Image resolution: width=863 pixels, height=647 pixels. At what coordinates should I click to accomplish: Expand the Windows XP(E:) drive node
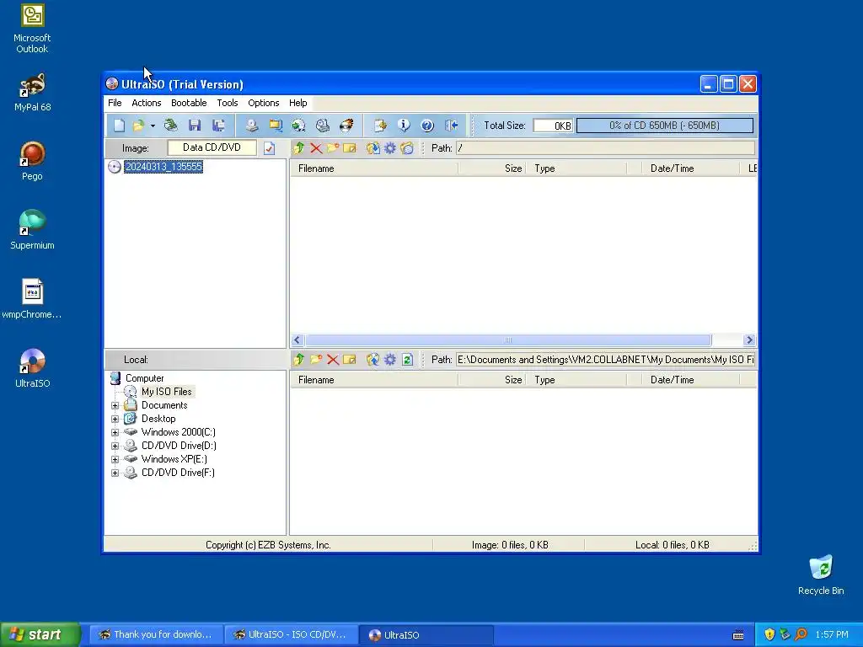(x=115, y=459)
